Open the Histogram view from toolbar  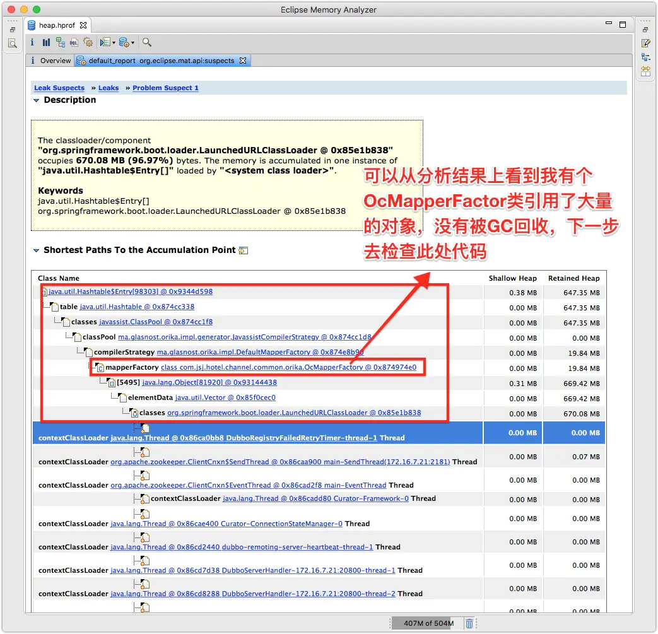(46, 42)
